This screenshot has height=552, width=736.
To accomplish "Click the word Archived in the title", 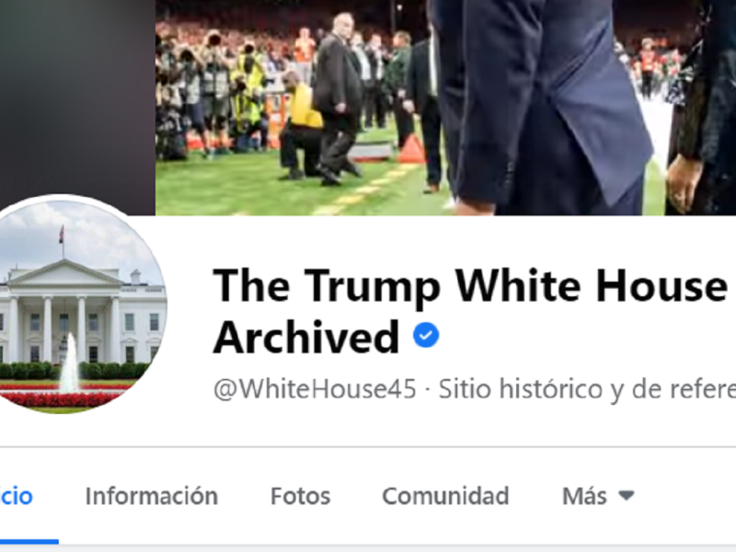I will tap(306, 337).
